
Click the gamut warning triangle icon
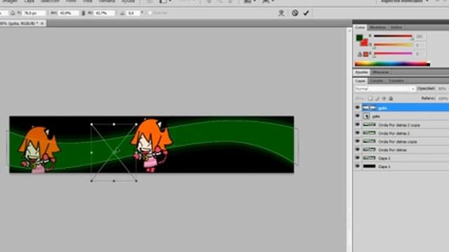pyautogui.click(x=360, y=54)
